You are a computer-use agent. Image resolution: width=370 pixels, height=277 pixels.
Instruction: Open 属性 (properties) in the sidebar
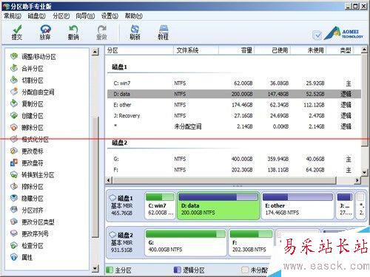[x=21, y=257]
